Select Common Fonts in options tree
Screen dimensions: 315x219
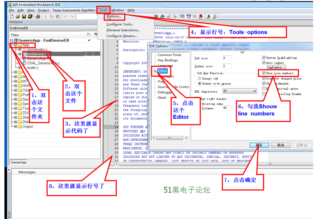point(170,55)
